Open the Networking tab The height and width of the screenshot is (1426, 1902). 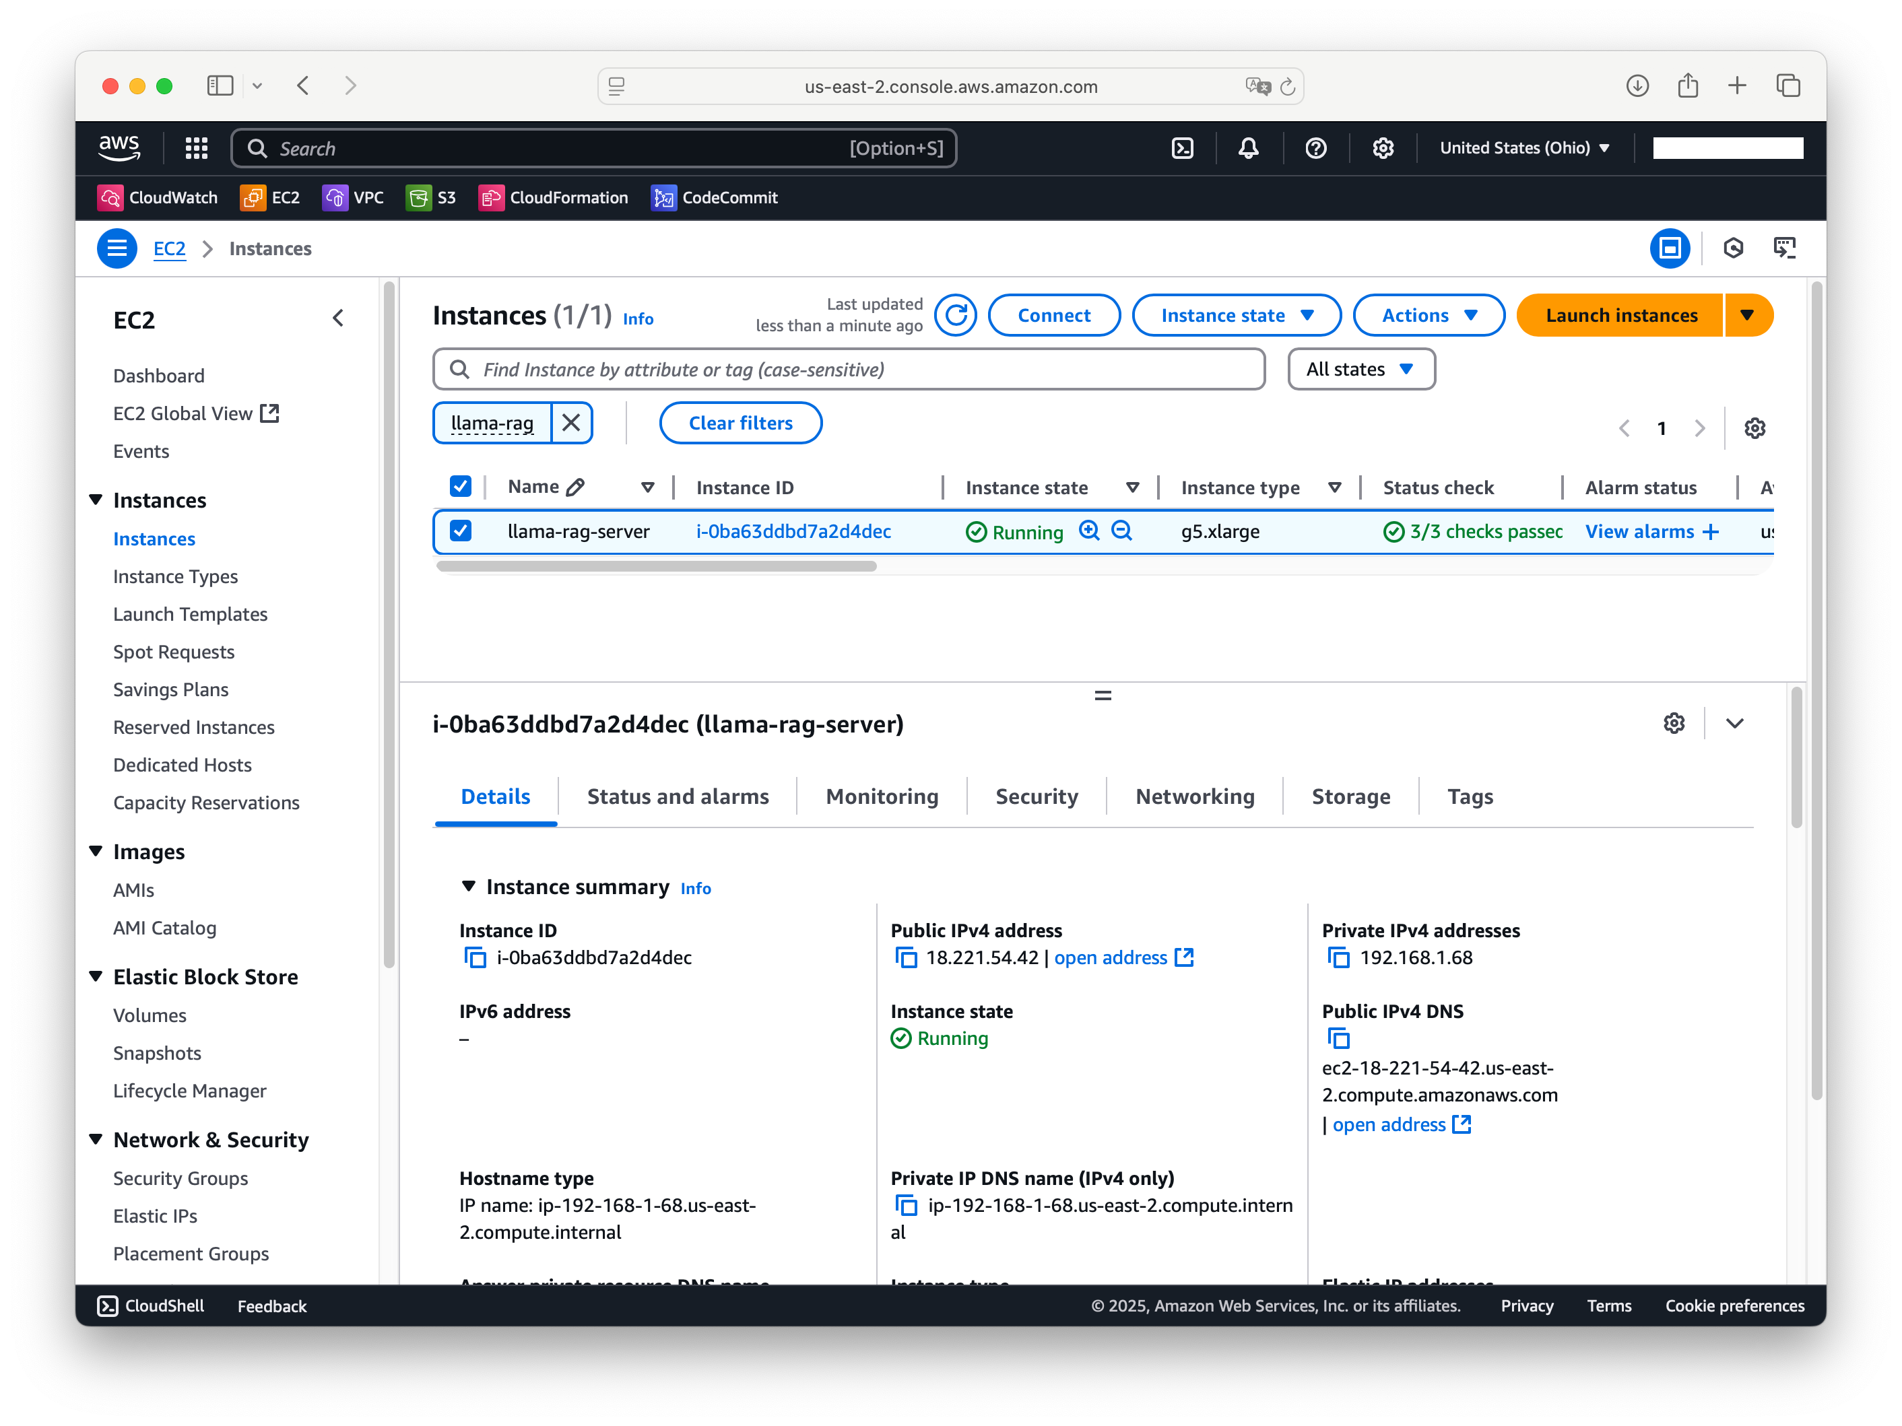tap(1194, 796)
